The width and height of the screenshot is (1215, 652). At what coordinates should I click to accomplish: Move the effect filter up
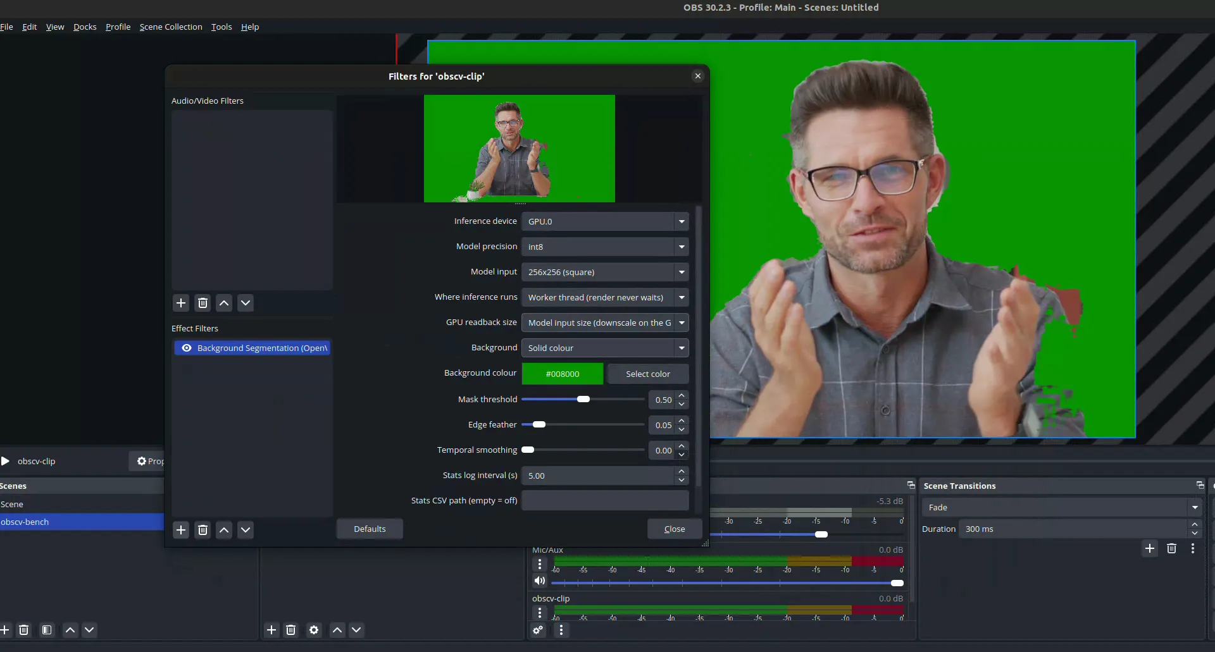[224, 530]
